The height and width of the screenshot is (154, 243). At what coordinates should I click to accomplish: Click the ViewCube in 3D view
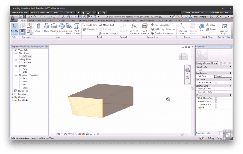[x=183, y=57]
